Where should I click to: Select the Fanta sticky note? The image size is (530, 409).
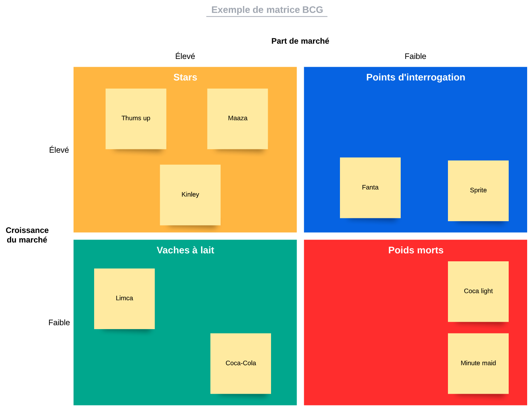[x=370, y=187]
